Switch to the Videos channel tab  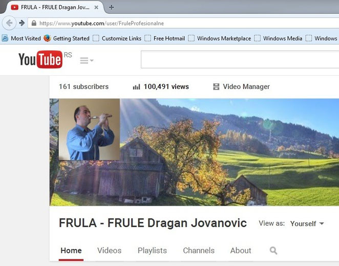click(110, 251)
